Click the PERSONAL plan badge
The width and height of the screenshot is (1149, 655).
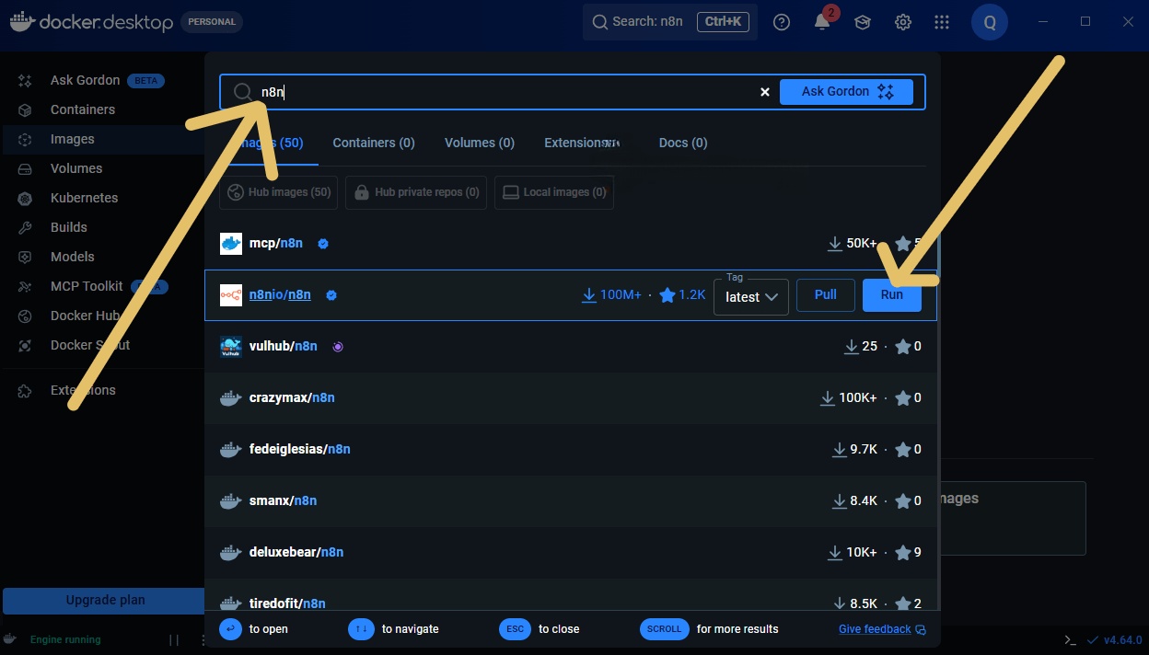click(212, 21)
